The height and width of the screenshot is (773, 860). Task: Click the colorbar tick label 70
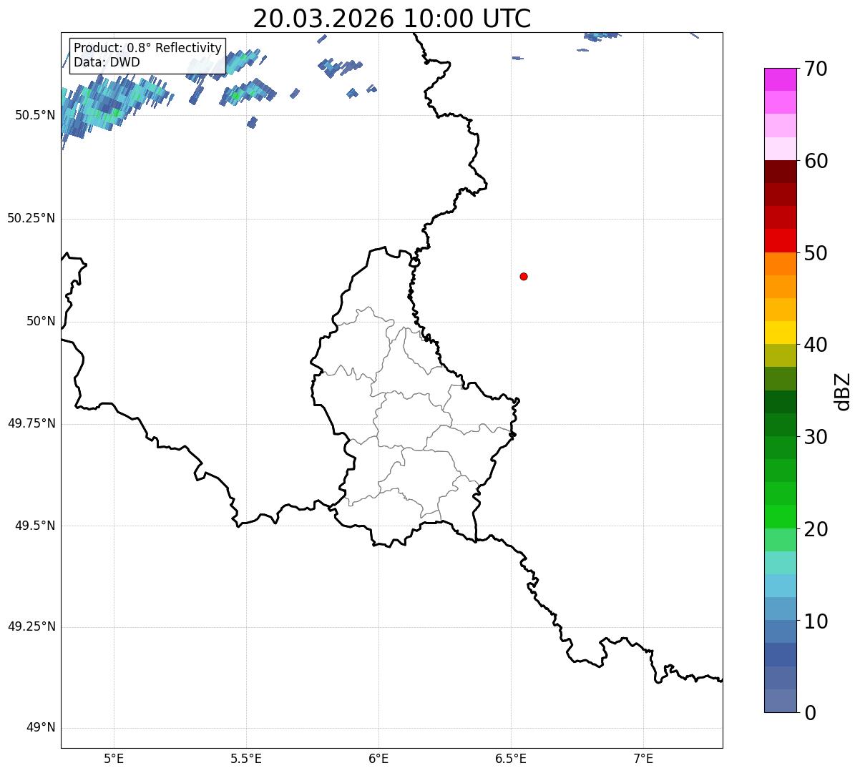pos(816,69)
